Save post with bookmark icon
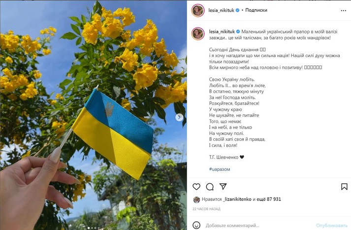Viewport: 351px width, 230px height. [344, 187]
